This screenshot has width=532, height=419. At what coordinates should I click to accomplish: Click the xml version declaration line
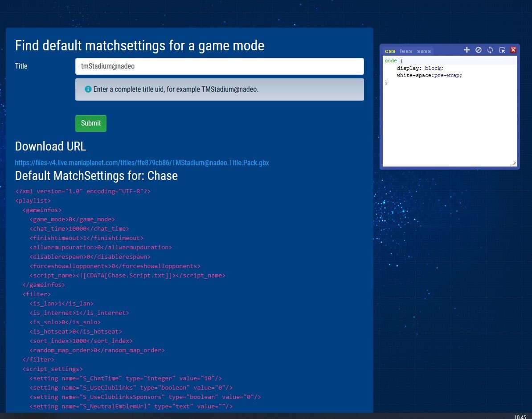click(83, 191)
